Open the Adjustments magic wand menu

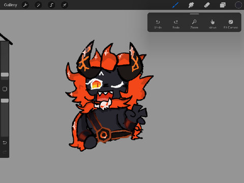click(38, 5)
